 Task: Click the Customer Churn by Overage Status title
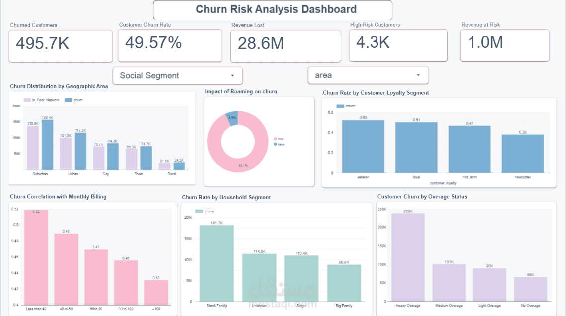422,197
